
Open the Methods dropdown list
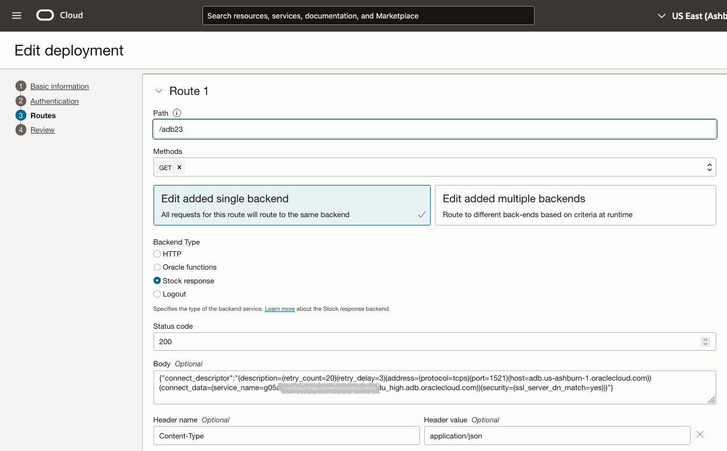click(710, 168)
